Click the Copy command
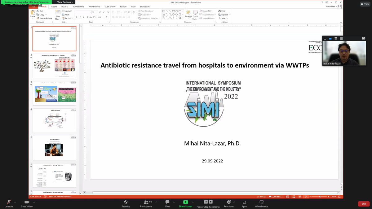372x209 pixels. pos(41,15)
